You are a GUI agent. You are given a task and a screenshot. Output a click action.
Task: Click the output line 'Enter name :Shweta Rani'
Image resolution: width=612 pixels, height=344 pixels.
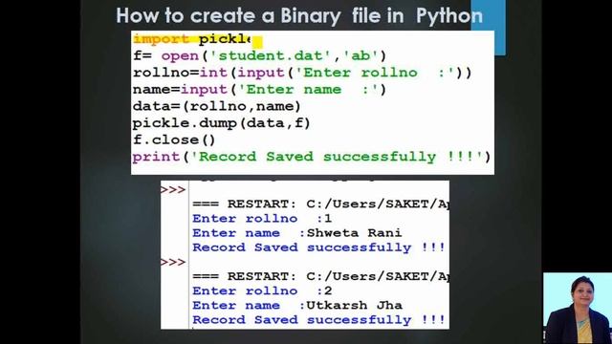[x=296, y=233]
